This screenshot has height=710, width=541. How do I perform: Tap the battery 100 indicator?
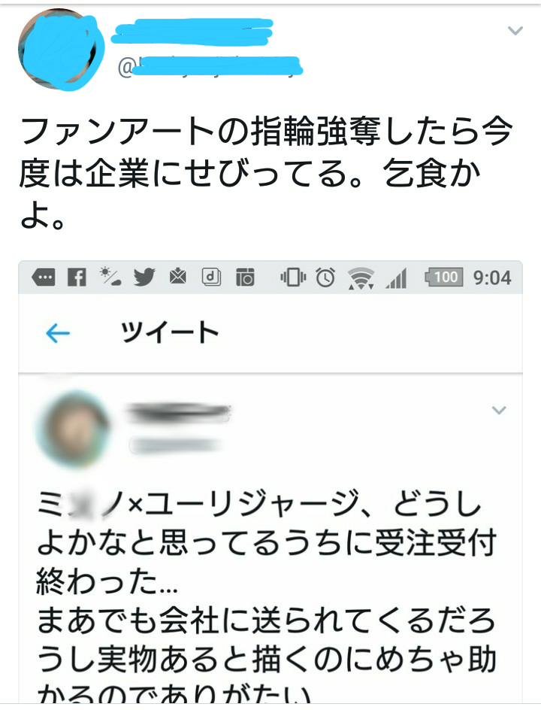pyautogui.click(x=444, y=277)
